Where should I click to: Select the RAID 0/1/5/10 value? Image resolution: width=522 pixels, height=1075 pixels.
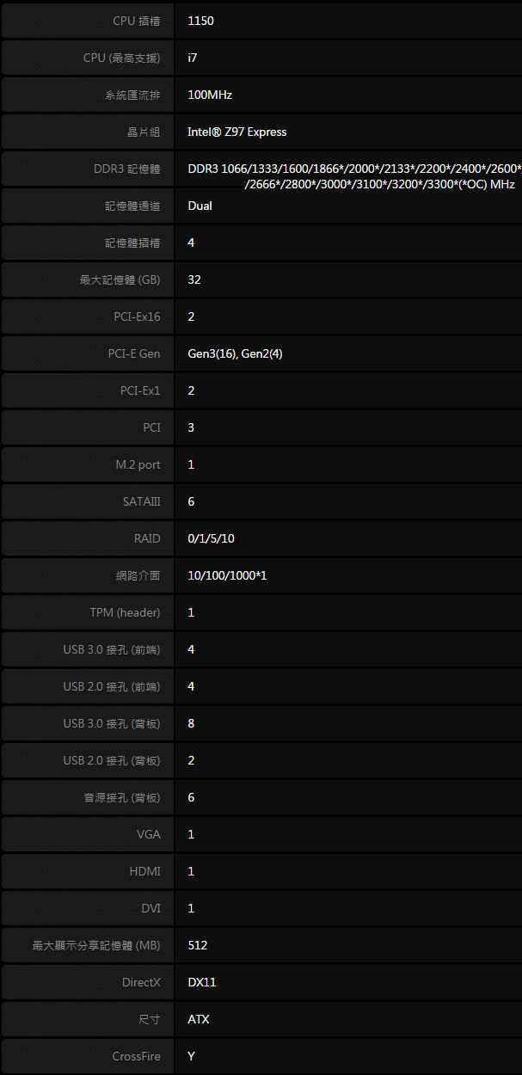click(x=211, y=538)
